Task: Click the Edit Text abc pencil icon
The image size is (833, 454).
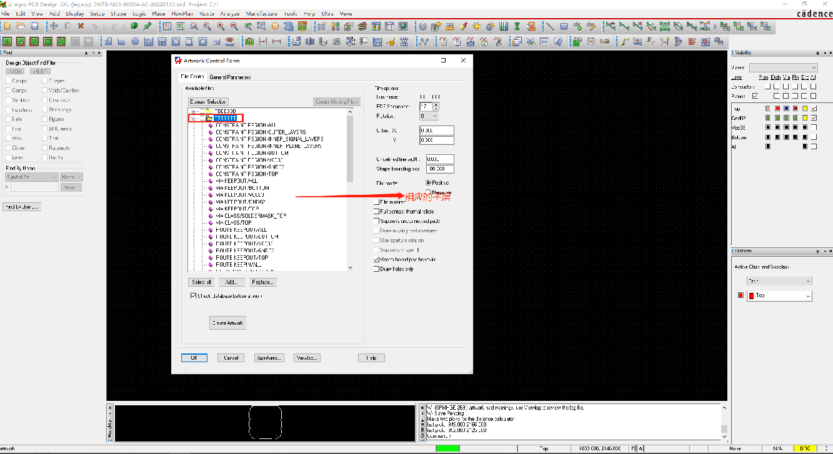Action: point(591,26)
